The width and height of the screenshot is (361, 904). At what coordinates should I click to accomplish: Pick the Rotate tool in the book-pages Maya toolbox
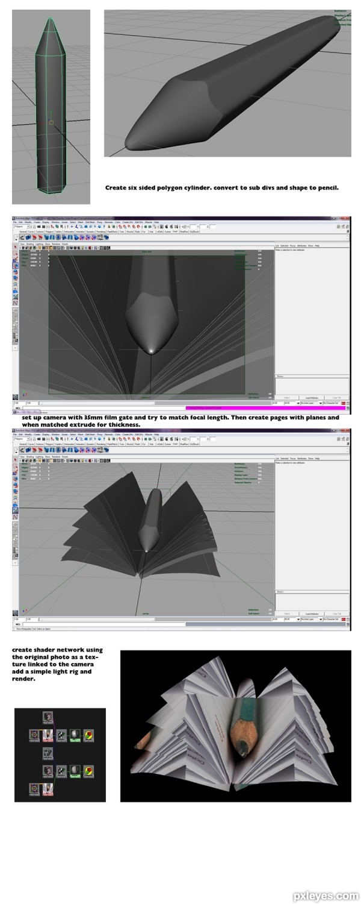[15, 485]
